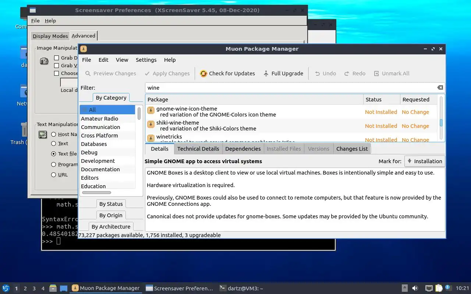Viewport: 471px width, 294px height.
Task: Switch to the Changes List tab
Action: tap(352, 149)
